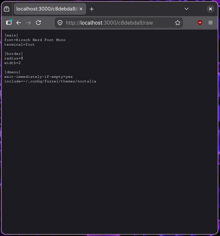Viewport: 220px width, 236px height.
Task: Click the exit-immediately-if-empty=yes line
Action: pos(38,76)
